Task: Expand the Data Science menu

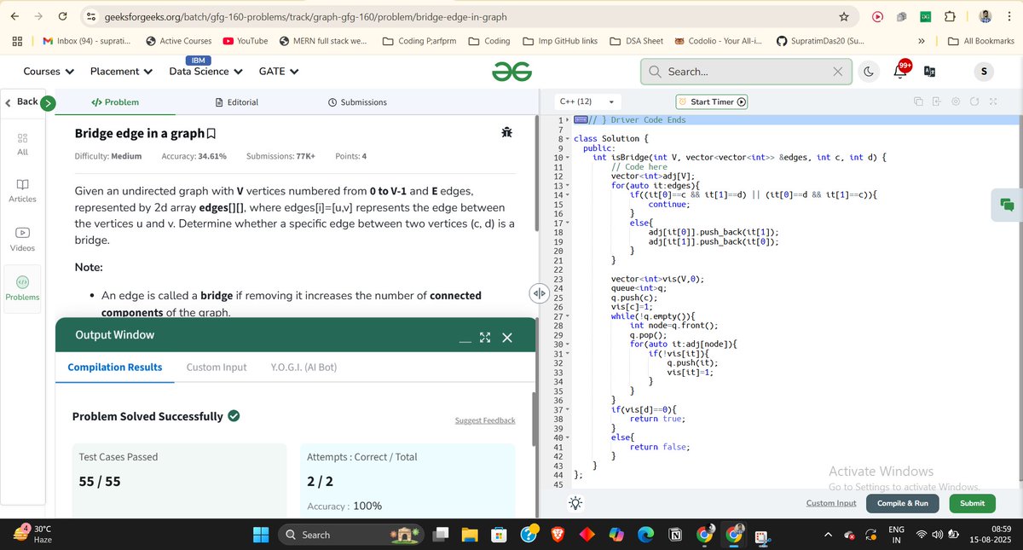Action: click(x=205, y=72)
